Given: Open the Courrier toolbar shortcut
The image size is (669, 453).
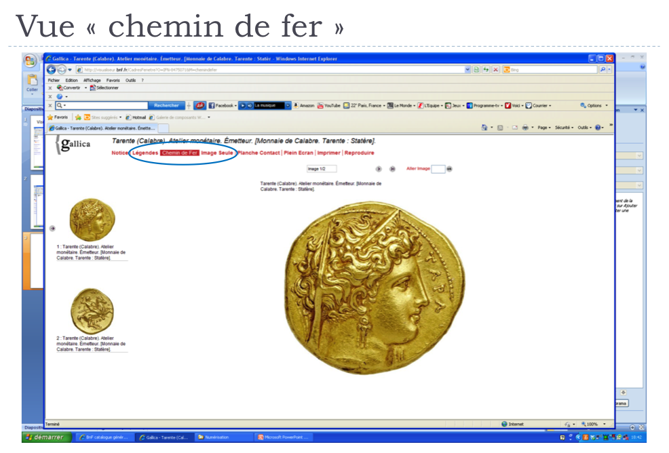Looking at the screenshot, I should pos(539,105).
